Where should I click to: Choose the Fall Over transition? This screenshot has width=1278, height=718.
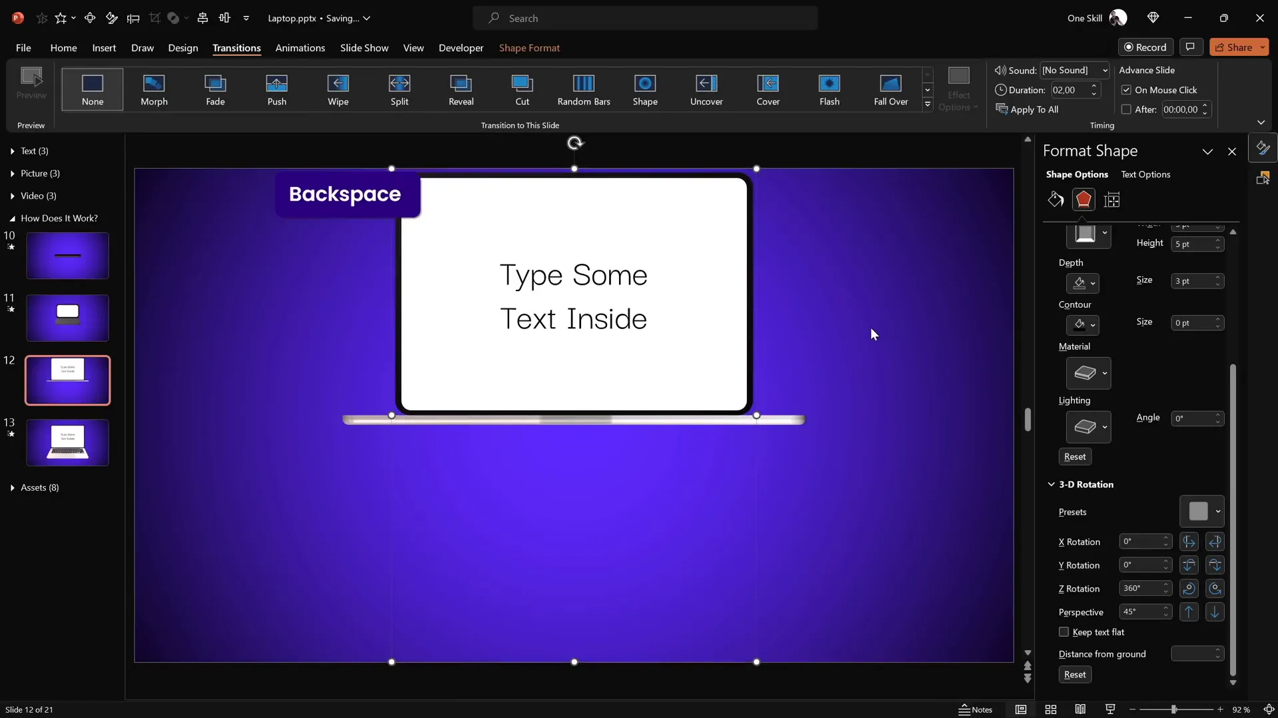[891, 90]
